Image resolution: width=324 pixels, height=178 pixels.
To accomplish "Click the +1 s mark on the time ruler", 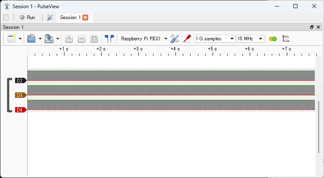I will 64,49.
